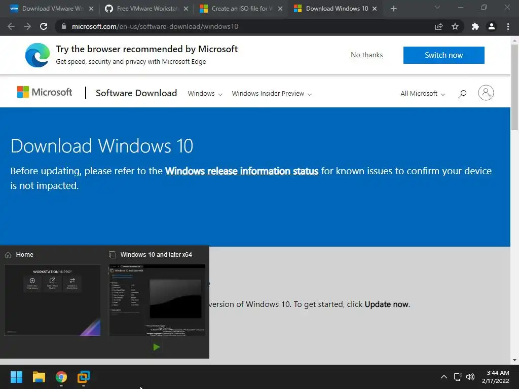Click the VMware Workstation taskbar icon
Screen dimensions: 519x389
(84, 377)
